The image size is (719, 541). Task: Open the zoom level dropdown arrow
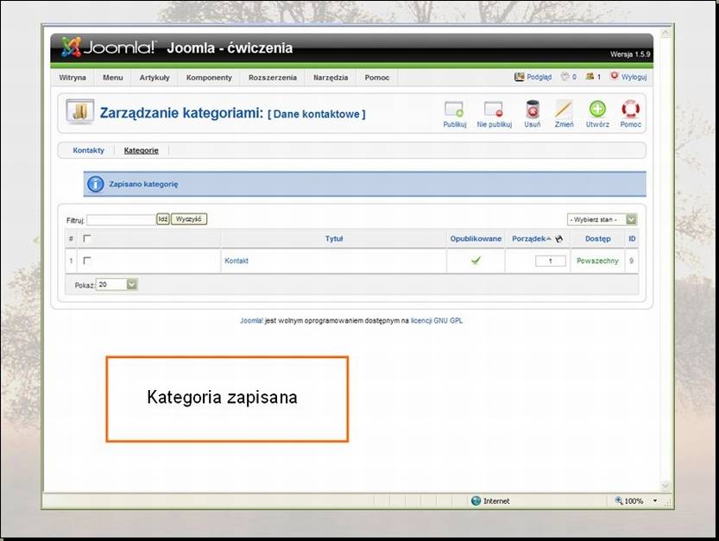pyautogui.click(x=655, y=500)
